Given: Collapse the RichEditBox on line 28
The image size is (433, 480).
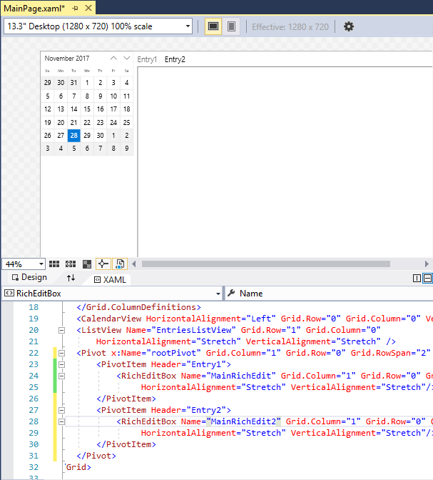Looking at the screenshot, I should 62,422.
